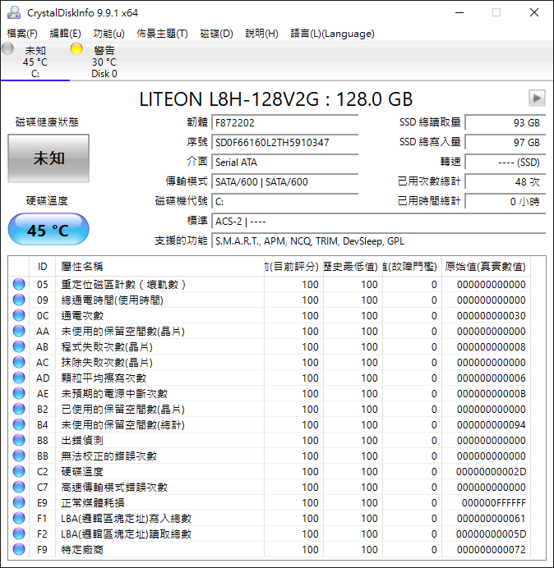Open the 編輯(E) edit menu
The width and height of the screenshot is (554, 568).
[x=65, y=34]
